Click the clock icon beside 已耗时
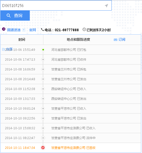The width and height of the screenshot is (142, 153). tap(84, 29)
